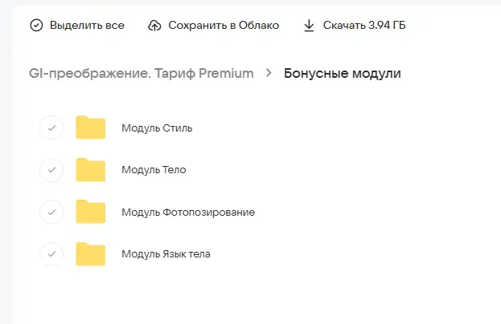Open the Модуль Стиль folder name
This screenshot has width=501, height=324.
157,128
